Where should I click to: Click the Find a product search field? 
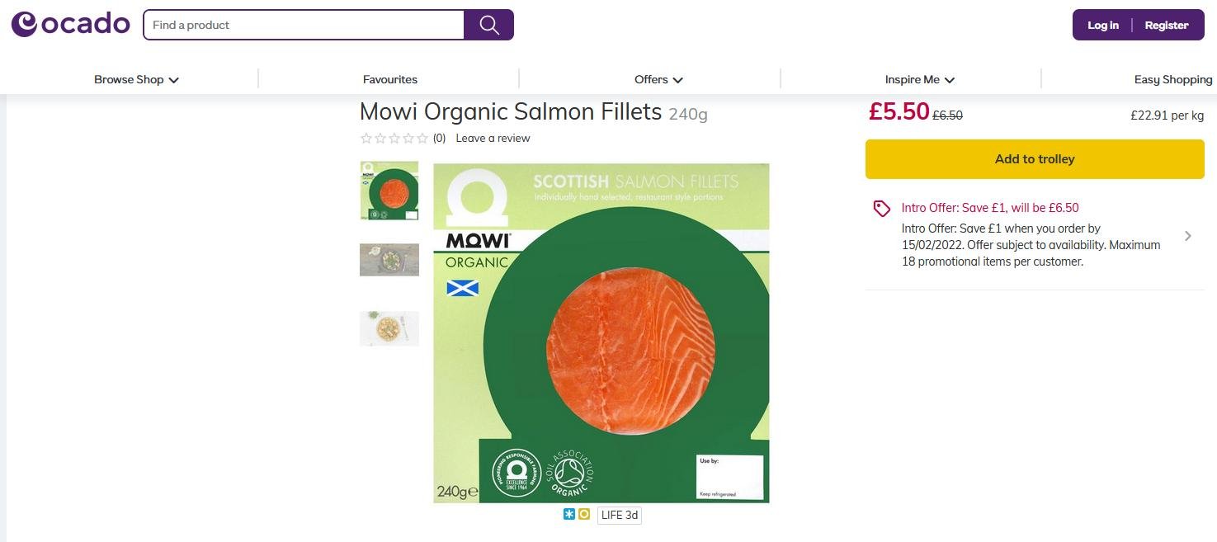(x=304, y=25)
